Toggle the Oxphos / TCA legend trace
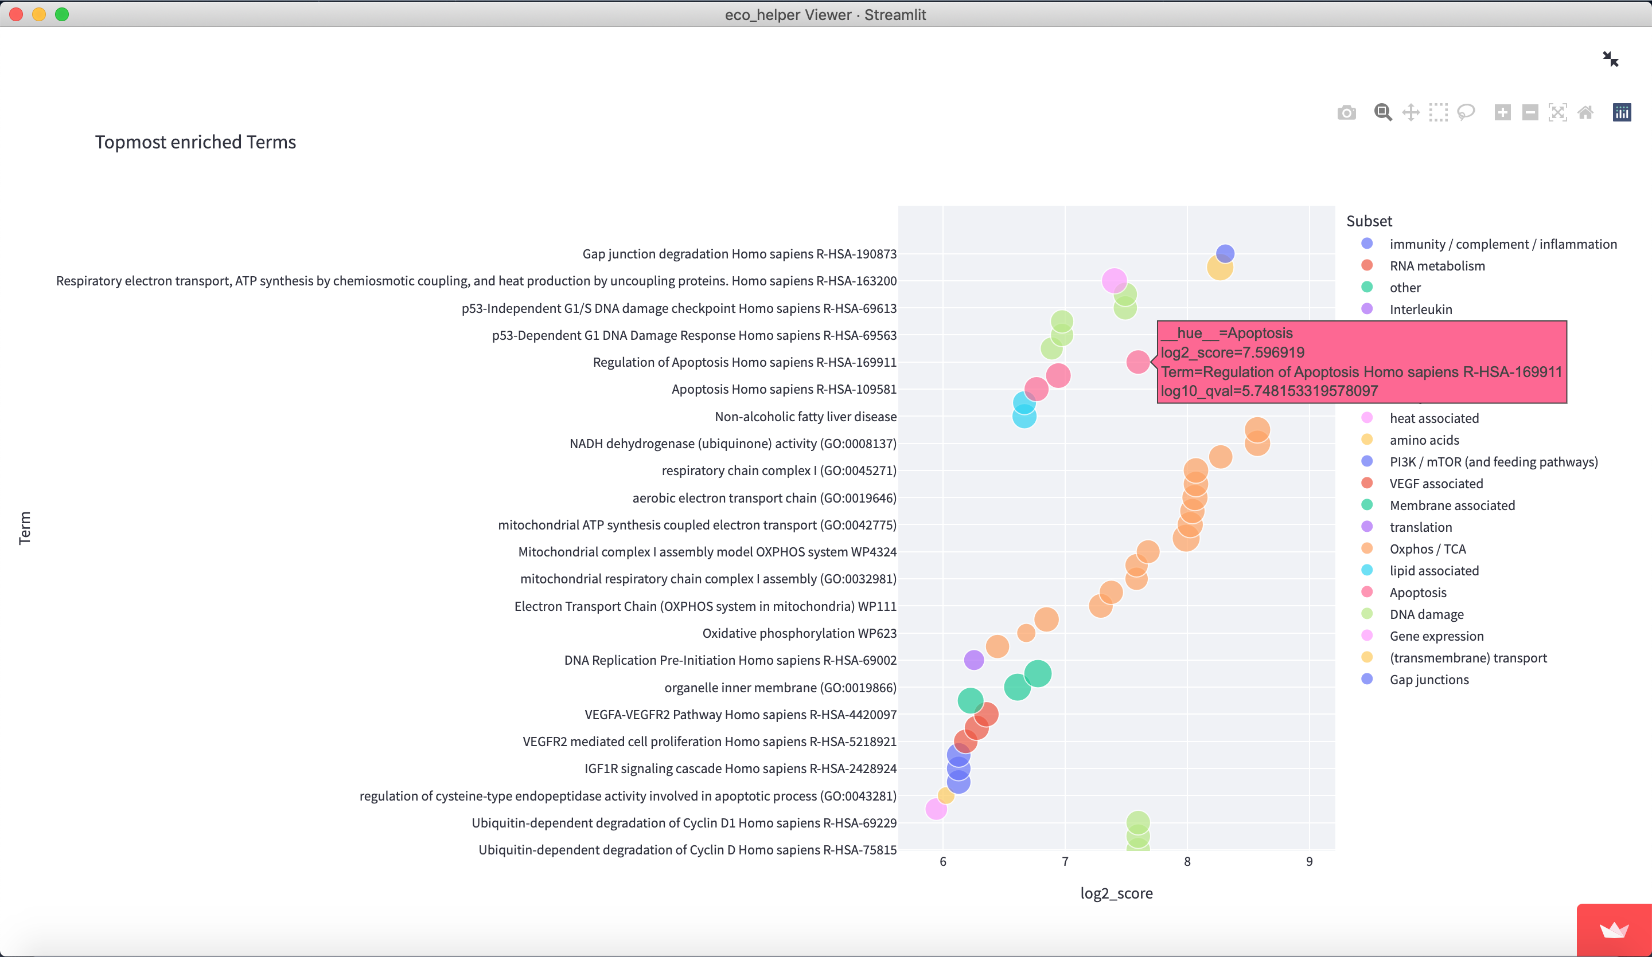The width and height of the screenshot is (1652, 957). coord(1427,549)
